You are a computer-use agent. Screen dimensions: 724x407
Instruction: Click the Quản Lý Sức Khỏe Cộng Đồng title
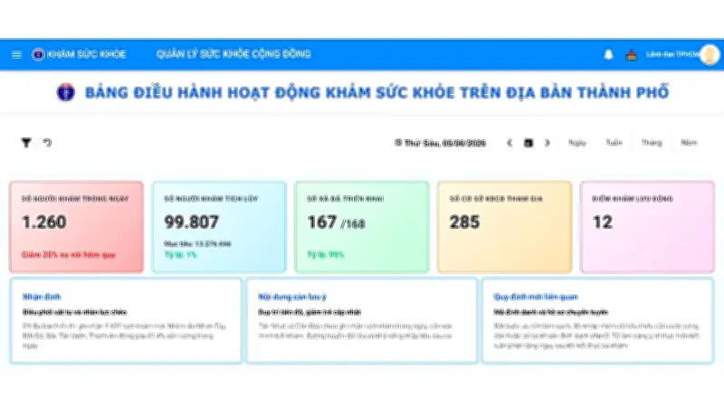(x=233, y=54)
